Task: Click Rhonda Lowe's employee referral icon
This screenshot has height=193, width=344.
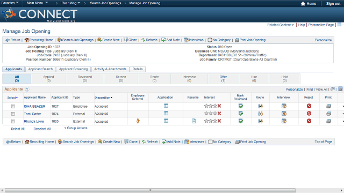Action: [138, 121]
